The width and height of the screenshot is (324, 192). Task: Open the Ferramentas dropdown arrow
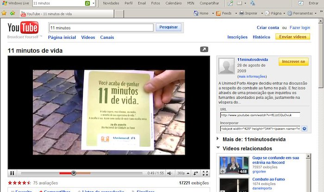pyautogui.click(x=316, y=13)
